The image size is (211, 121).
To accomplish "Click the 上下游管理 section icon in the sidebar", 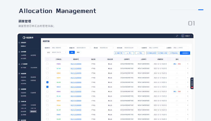I will (x=19, y=64).
